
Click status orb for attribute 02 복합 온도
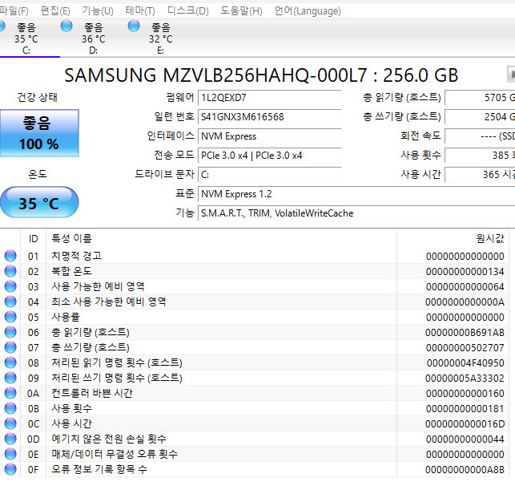[x=10, y=271]
